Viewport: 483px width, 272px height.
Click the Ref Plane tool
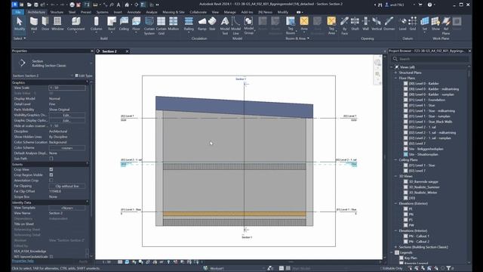(x=446, y=25)
